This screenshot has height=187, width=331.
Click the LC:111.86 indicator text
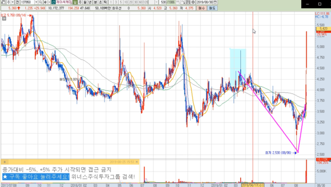coord(322,13)
